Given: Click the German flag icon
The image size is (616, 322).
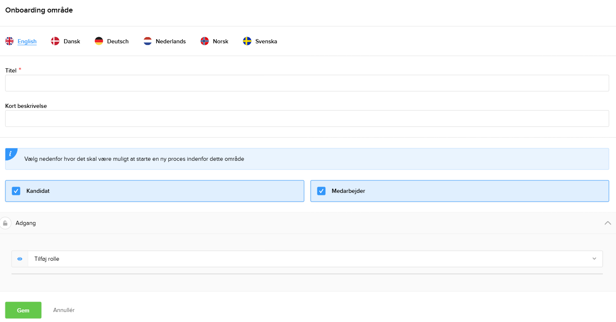Looking at the screenshot, I should pos(99,41).
